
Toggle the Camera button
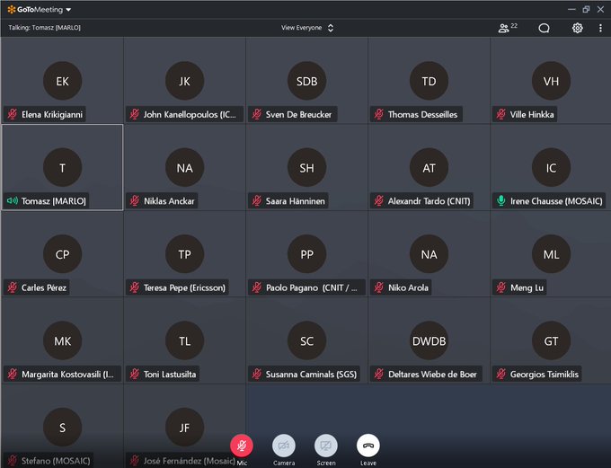(284, 446)
